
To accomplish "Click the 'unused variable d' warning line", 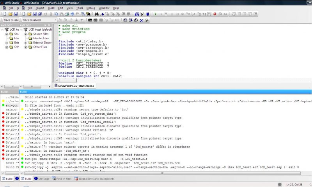I will [69, 130].
